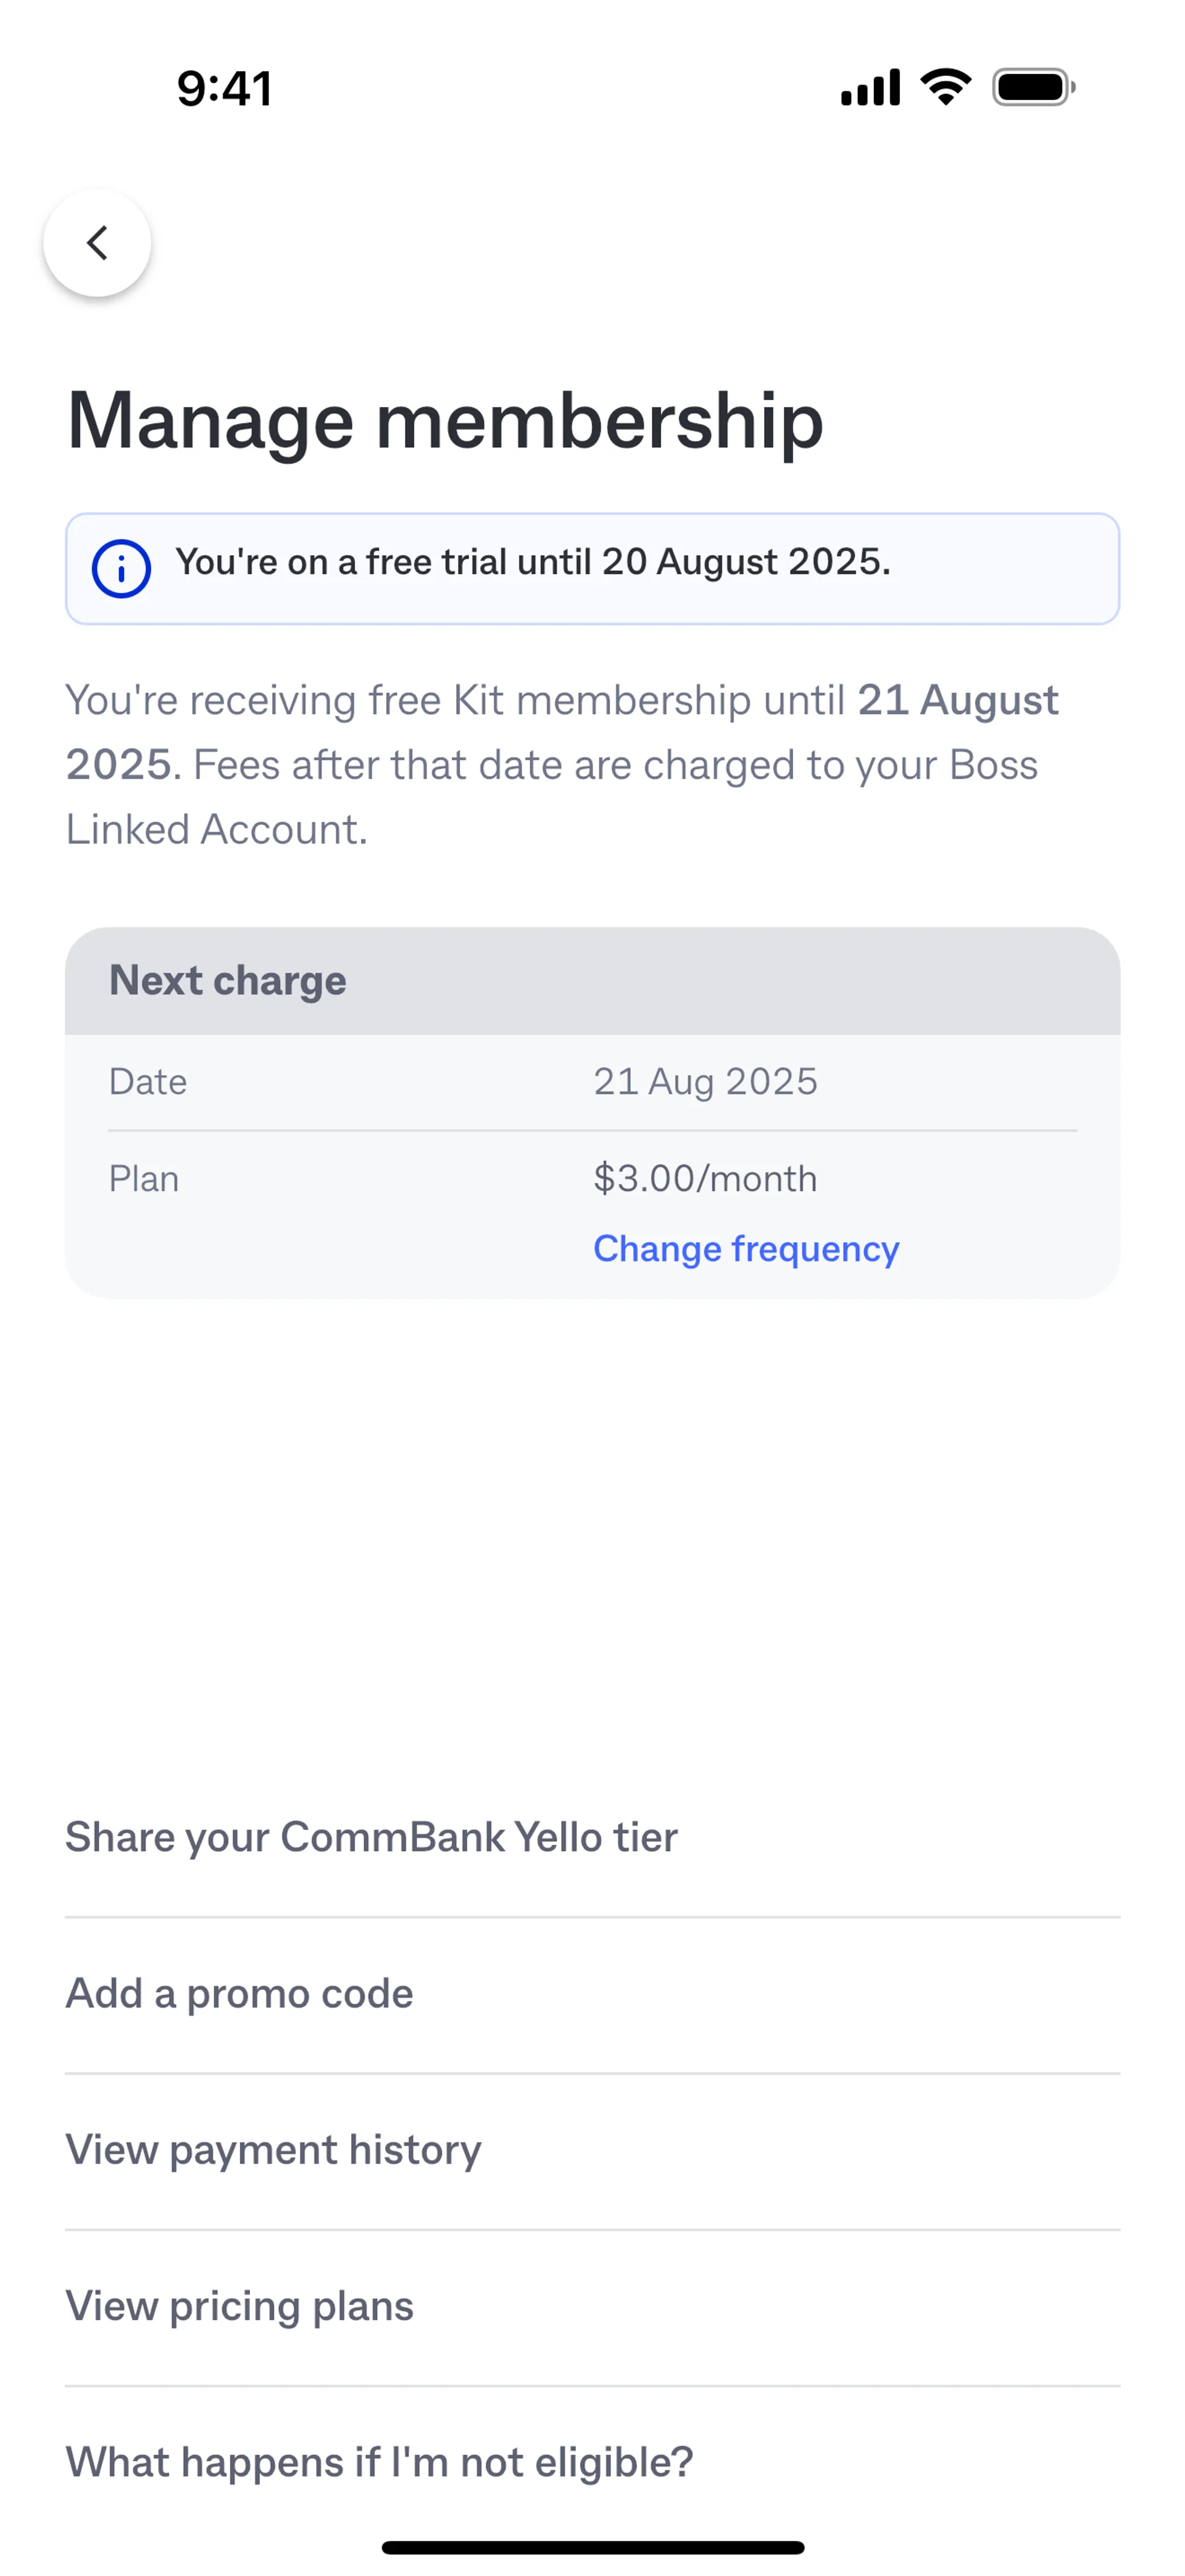This screenshot has height=2576, width=1185.
Task: Tap the battery indicator icon
Action: pyautogui.click(x=1033, y=87)
